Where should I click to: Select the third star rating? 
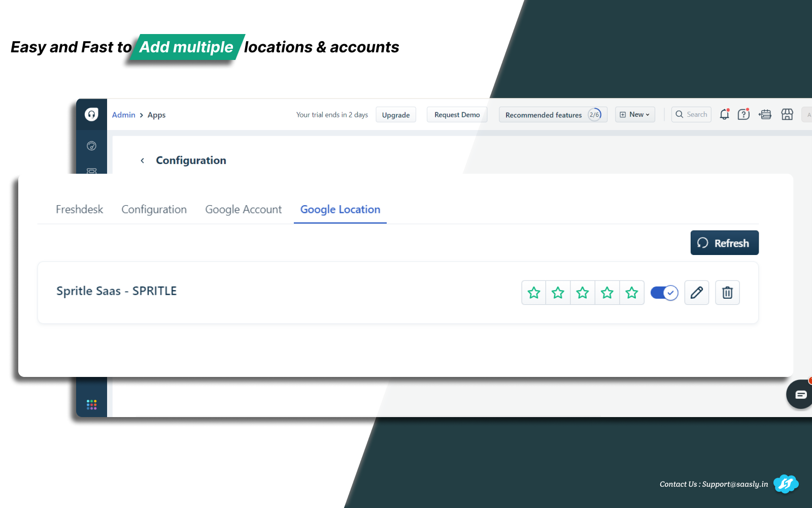(583, 293)
